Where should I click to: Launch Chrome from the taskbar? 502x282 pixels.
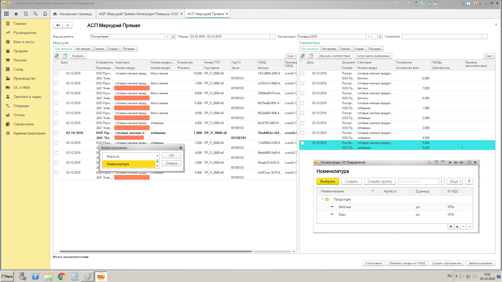point(62,277)
